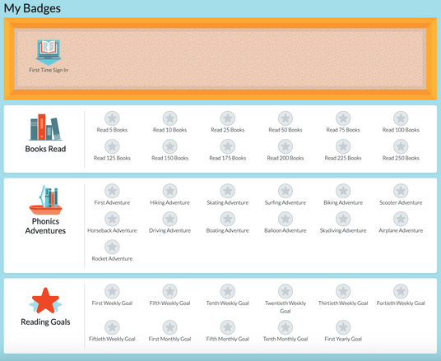Select the Rocket Adventure star badge

pyautogui.click(x=112, y=247)
